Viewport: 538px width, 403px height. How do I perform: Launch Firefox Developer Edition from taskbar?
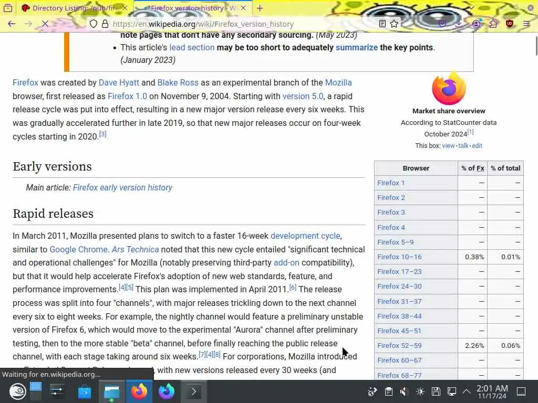pos(167,391)
